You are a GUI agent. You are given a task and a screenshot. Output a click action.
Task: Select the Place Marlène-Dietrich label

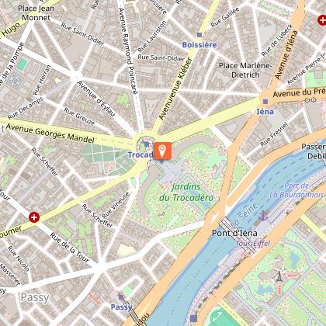245,70
